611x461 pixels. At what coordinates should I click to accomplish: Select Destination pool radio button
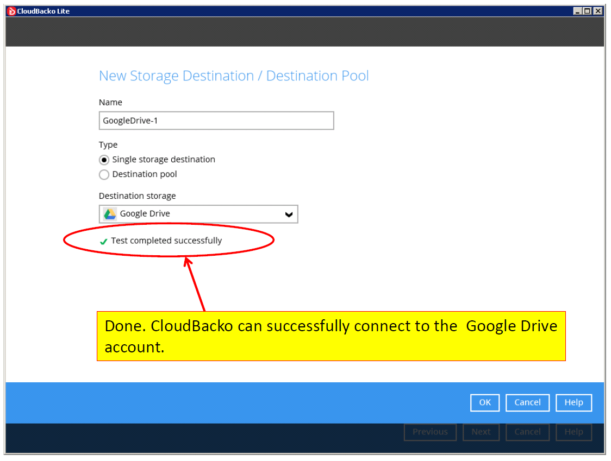pyautogui.click(x=104, y=175)
